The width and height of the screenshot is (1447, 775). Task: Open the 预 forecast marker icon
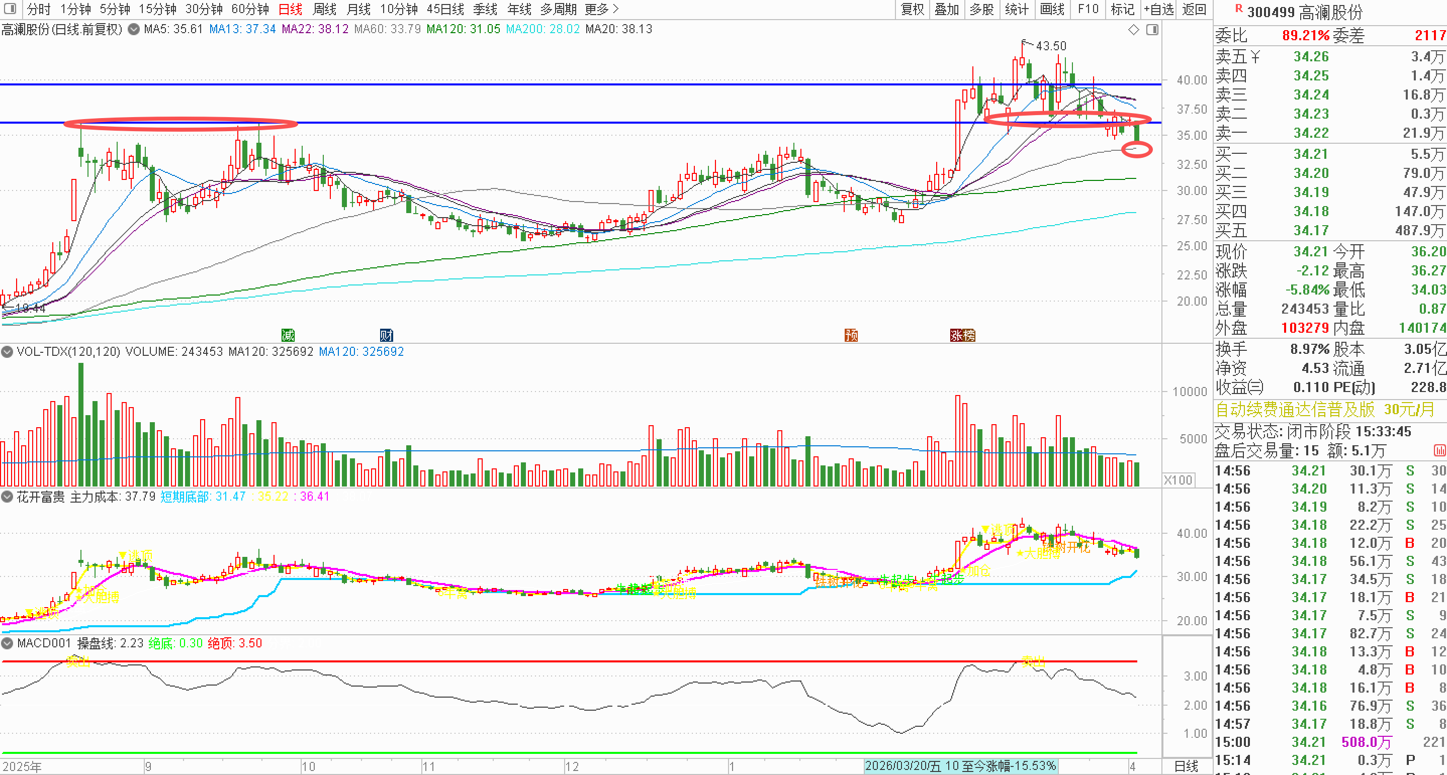pos(851,335)
